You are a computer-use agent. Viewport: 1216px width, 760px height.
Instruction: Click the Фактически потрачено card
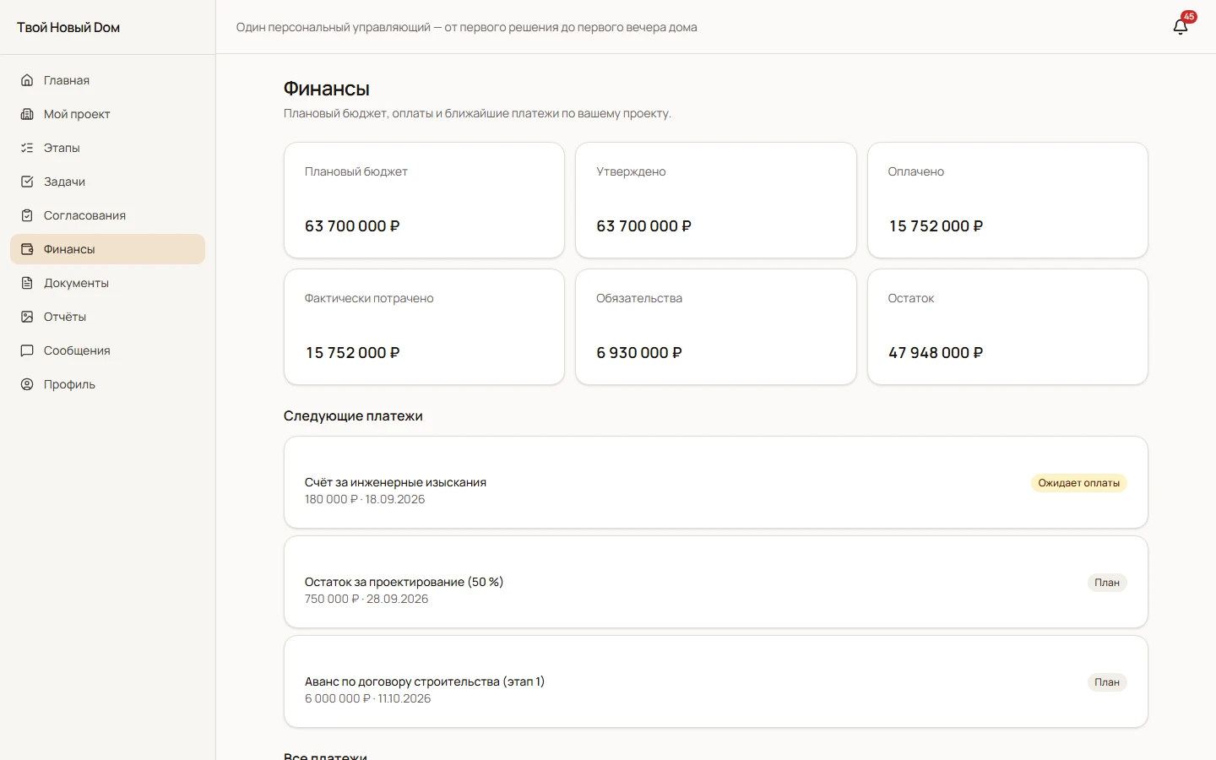[x=424, y=327]
